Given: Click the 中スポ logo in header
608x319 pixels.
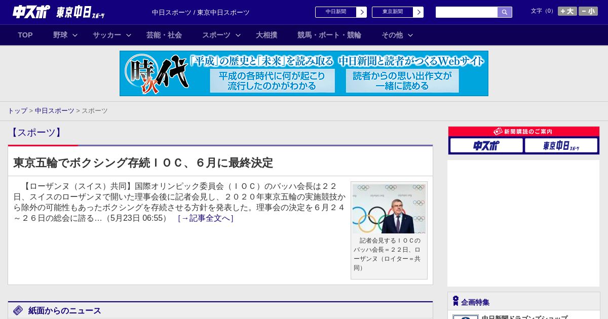Looking at the screenshot, I should 31,12.
